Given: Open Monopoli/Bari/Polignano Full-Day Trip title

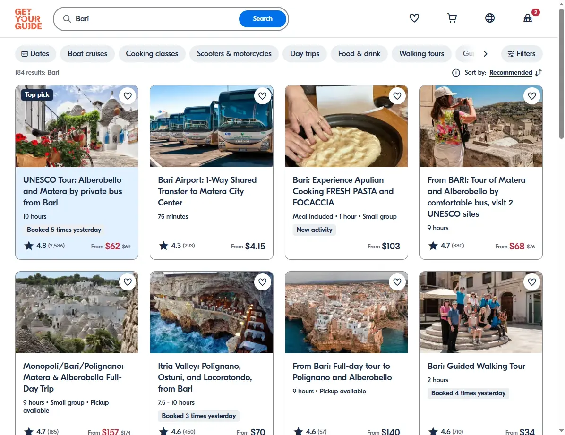Looking at the screenshot, I should tap(73, 377).
